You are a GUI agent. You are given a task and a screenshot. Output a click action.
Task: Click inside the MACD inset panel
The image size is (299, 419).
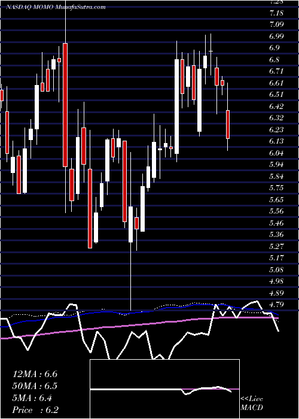tap(164, 389)
